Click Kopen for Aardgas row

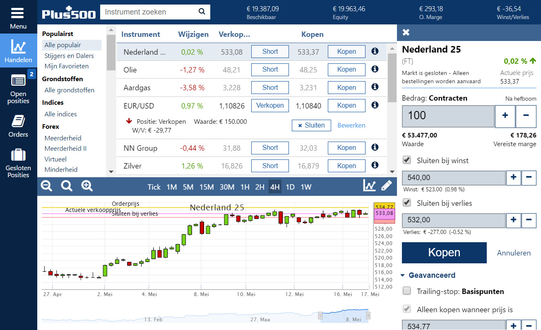[x=346, y=87]
